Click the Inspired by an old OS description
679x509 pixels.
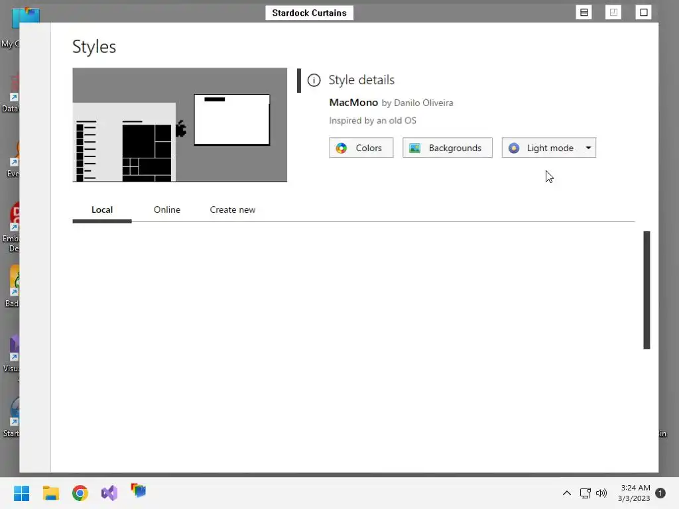point(373,121)
